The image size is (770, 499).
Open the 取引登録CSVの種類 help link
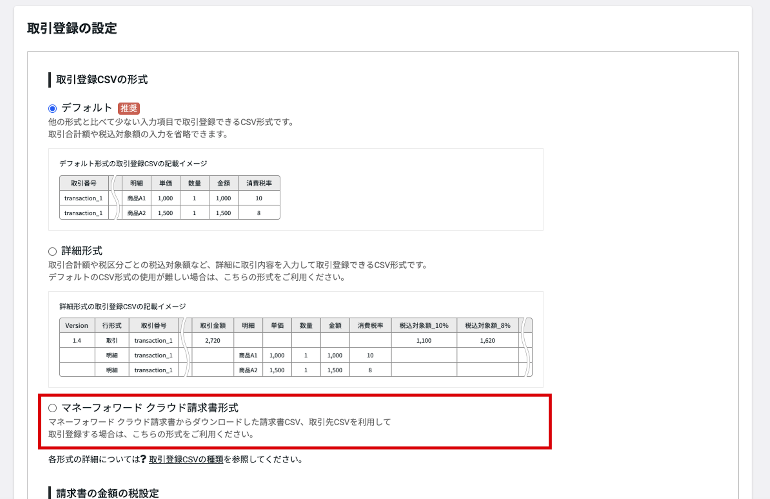coord(186,459)
